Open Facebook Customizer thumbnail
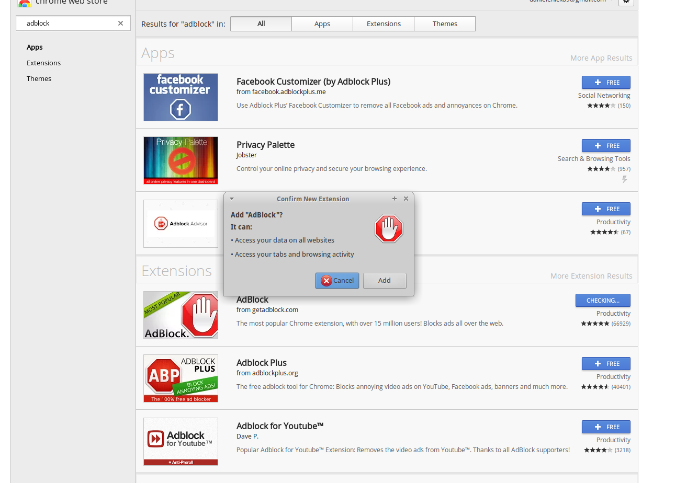 181,97
